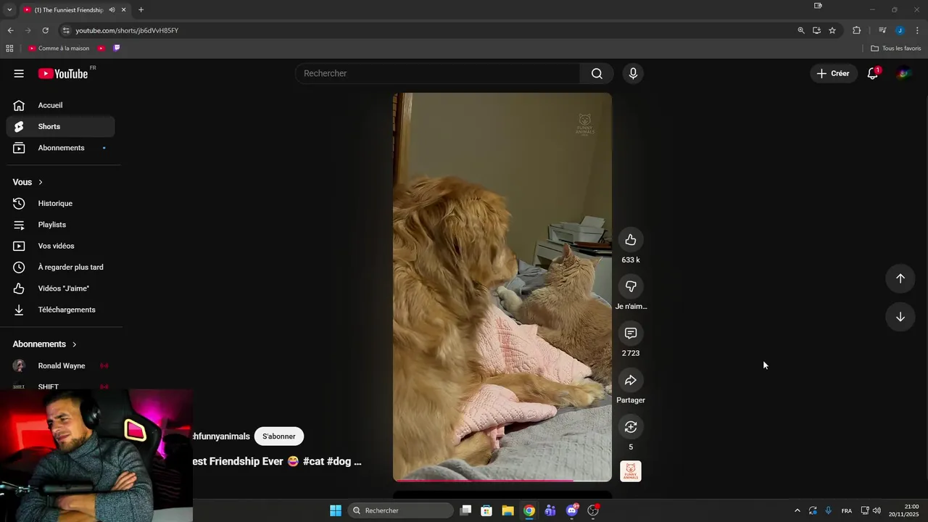Open File Explorer from the taskbar
Viewport: 928px width, 522px height.
tap(508, 510)
